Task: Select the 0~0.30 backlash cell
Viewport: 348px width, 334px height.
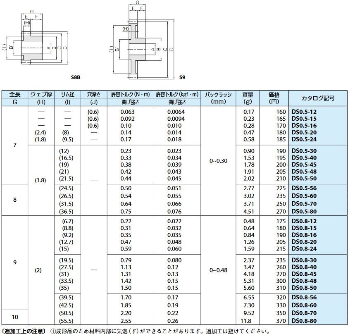Action: 218,161
